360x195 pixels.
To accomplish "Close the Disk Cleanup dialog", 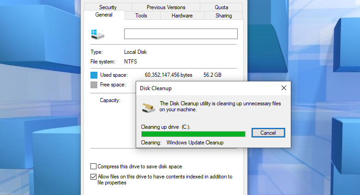I will (x=284, y=88).
